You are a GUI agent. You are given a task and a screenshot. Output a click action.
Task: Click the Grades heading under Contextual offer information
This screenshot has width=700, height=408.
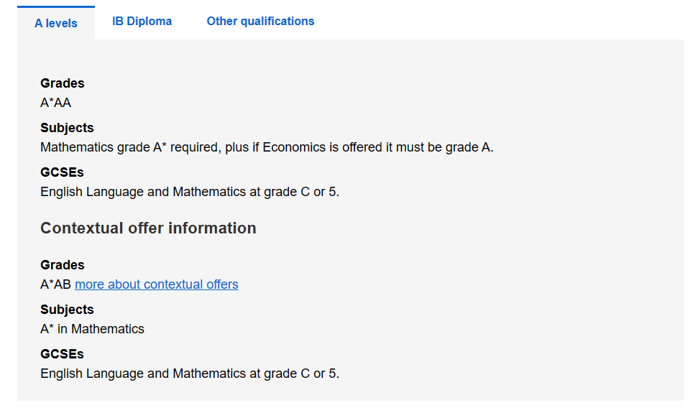coord(63,265)
